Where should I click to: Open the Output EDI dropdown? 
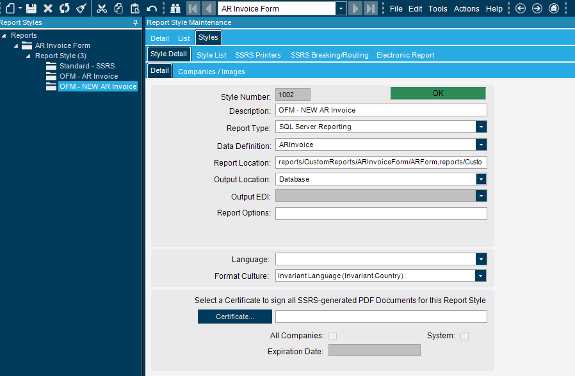[481, 196]
